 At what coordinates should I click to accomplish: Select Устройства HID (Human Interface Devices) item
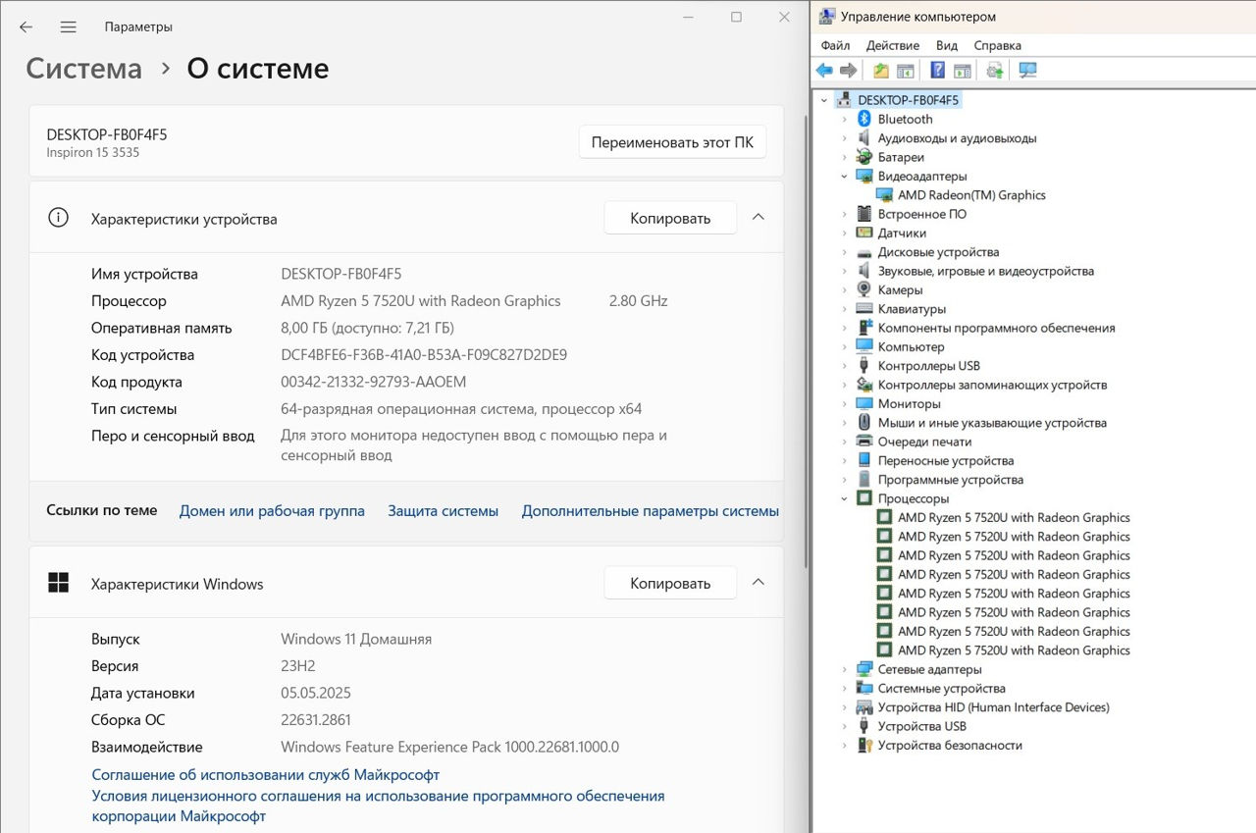click(x=993, y=706)
